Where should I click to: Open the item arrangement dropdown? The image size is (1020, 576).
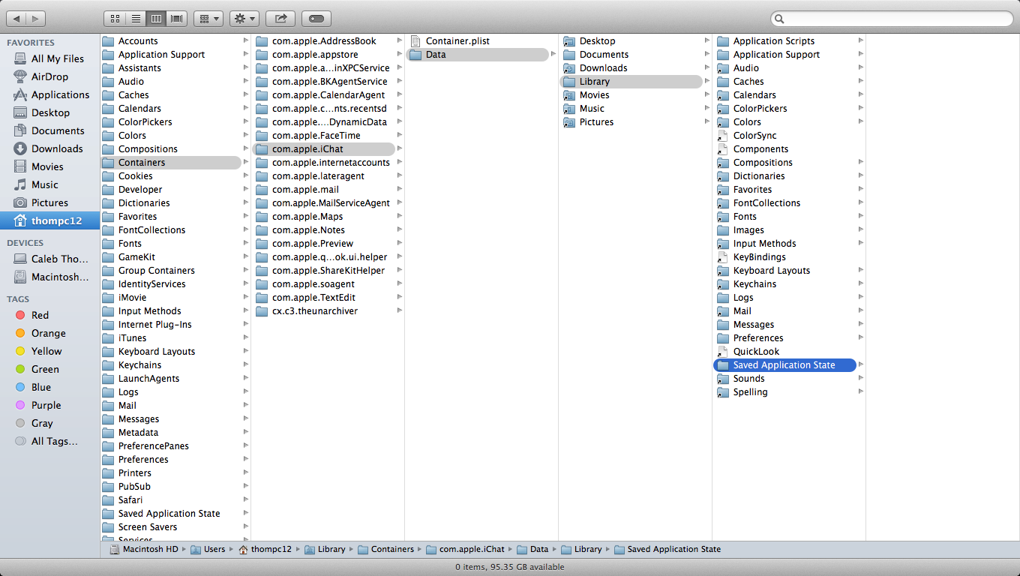[x=208, y=18]
